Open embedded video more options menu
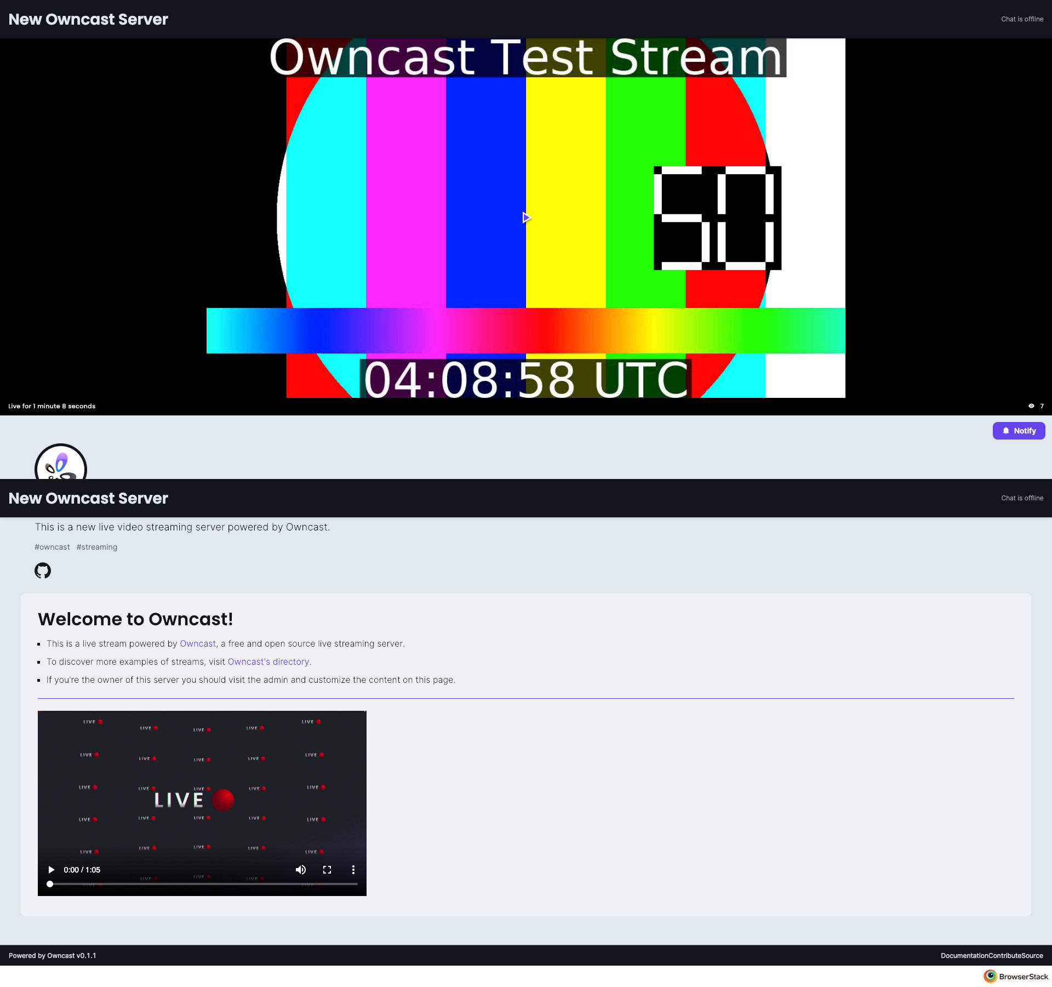This screenshot has width=1052, height=987. pyautogui.click(x=353, y=870)
